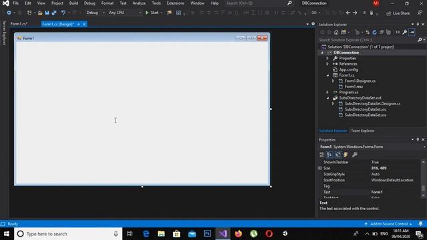Open the Build menu
The image size is (427, 240).
73,3
